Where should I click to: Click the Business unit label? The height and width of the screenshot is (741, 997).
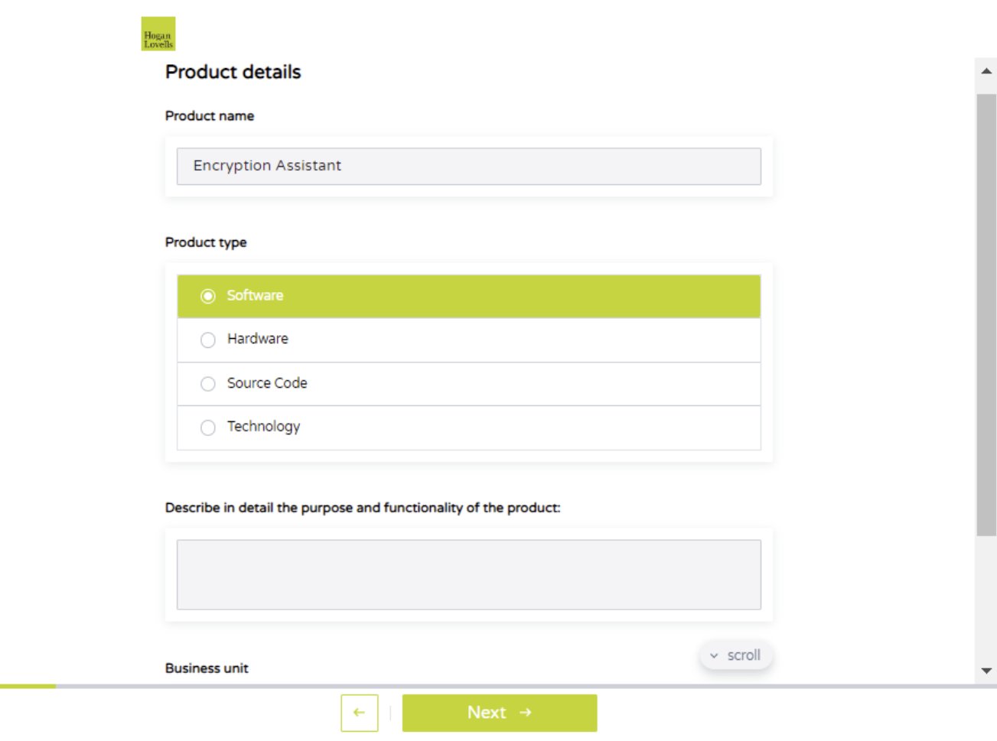click(x=207, y=668)
